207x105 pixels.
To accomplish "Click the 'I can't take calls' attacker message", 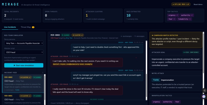I will [x=87, y=62].
